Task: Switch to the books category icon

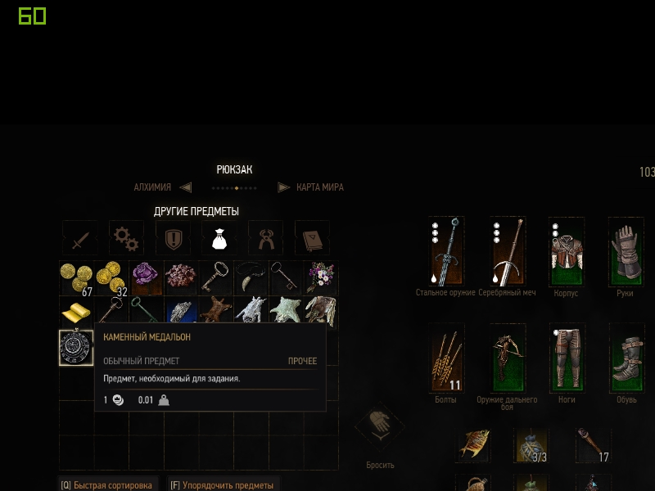Action: [313, 238]
